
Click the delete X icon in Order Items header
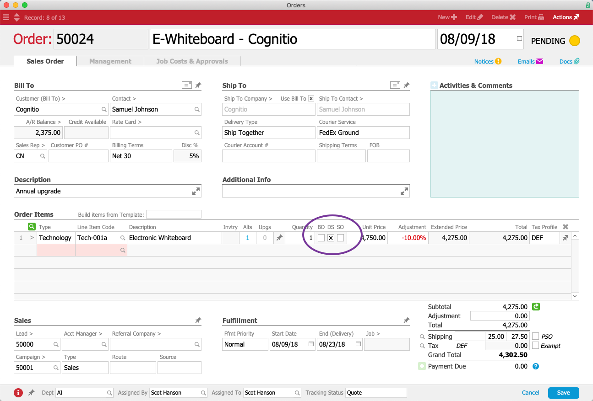tap(566, 227)
